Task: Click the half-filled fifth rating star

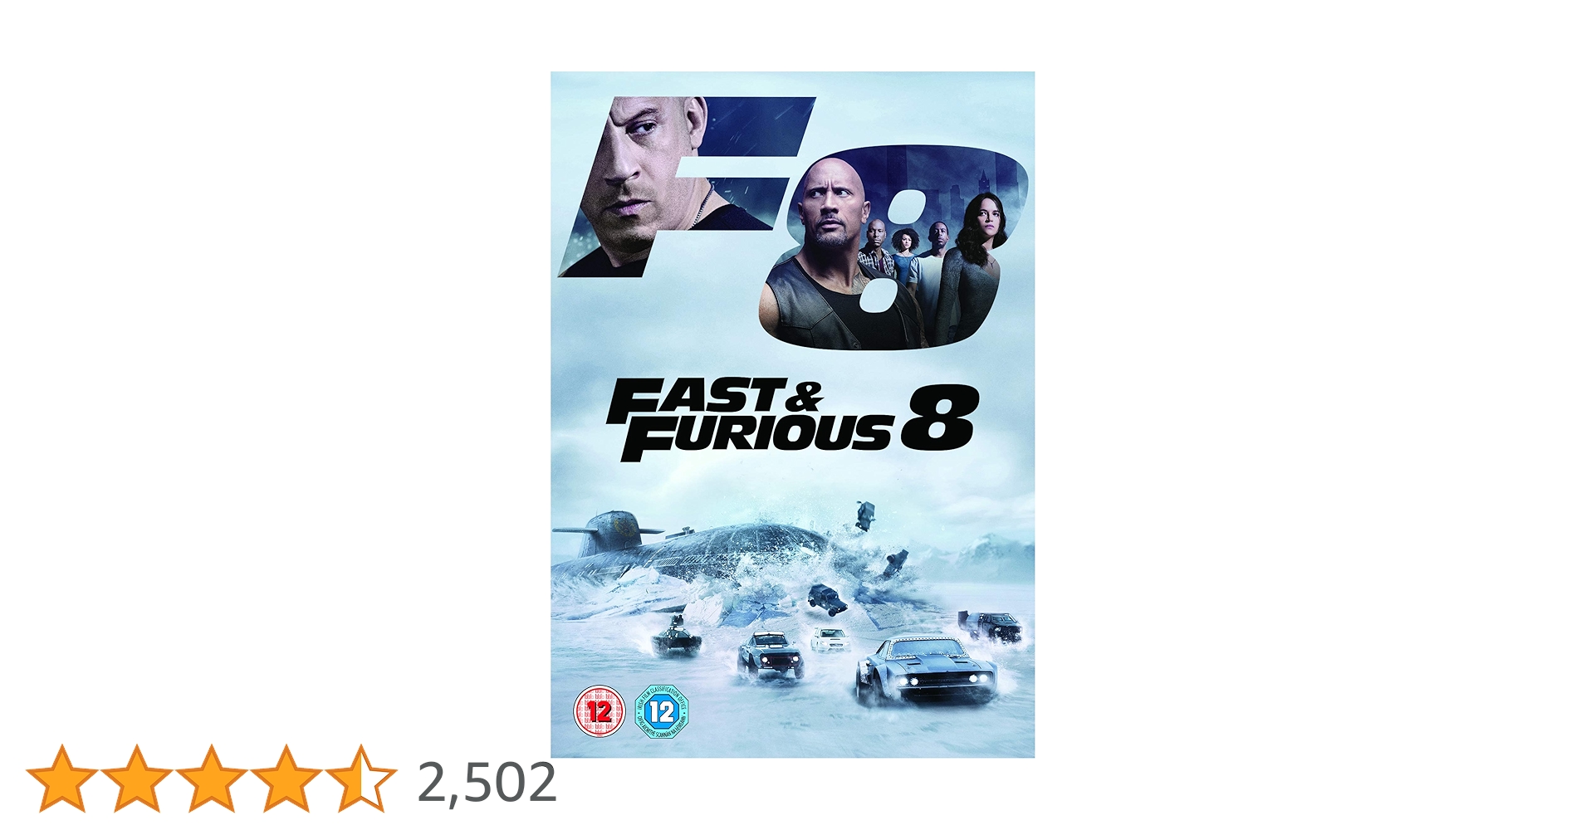Action: pos(360,779)
